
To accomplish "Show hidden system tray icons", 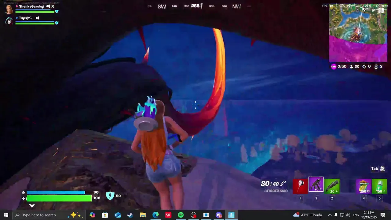I will point(330,215).
